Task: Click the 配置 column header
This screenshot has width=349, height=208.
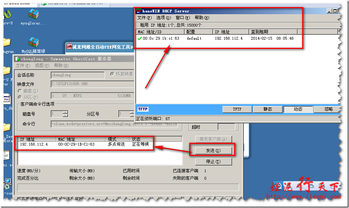Action: pyautogui.click(x=198, y=32)
